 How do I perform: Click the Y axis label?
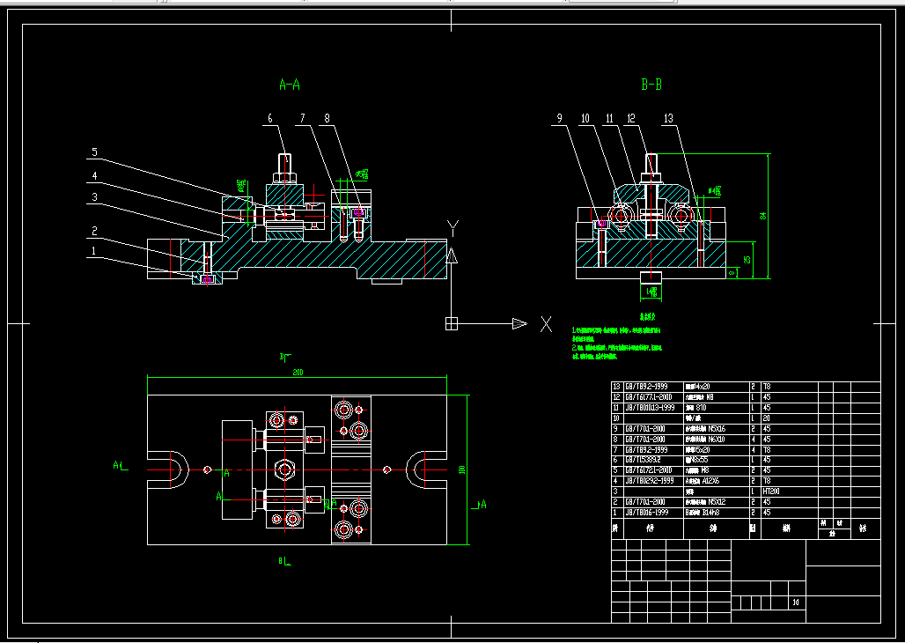click(453, 229)
